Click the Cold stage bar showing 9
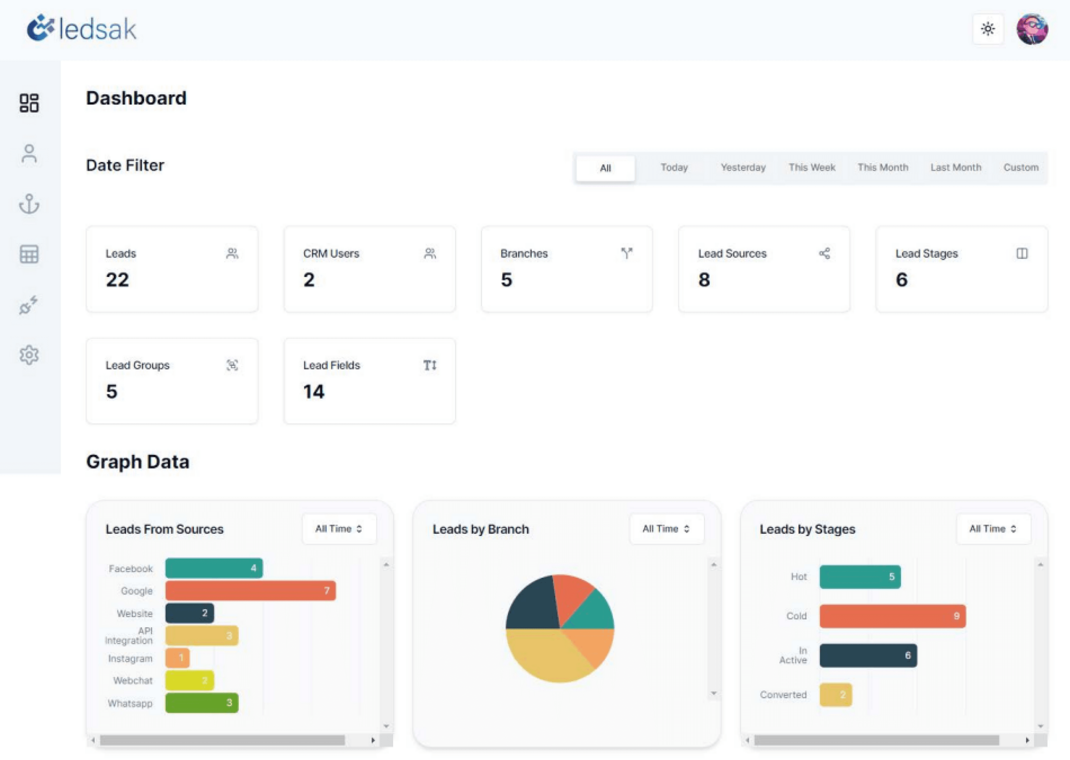 coord(893,616)
